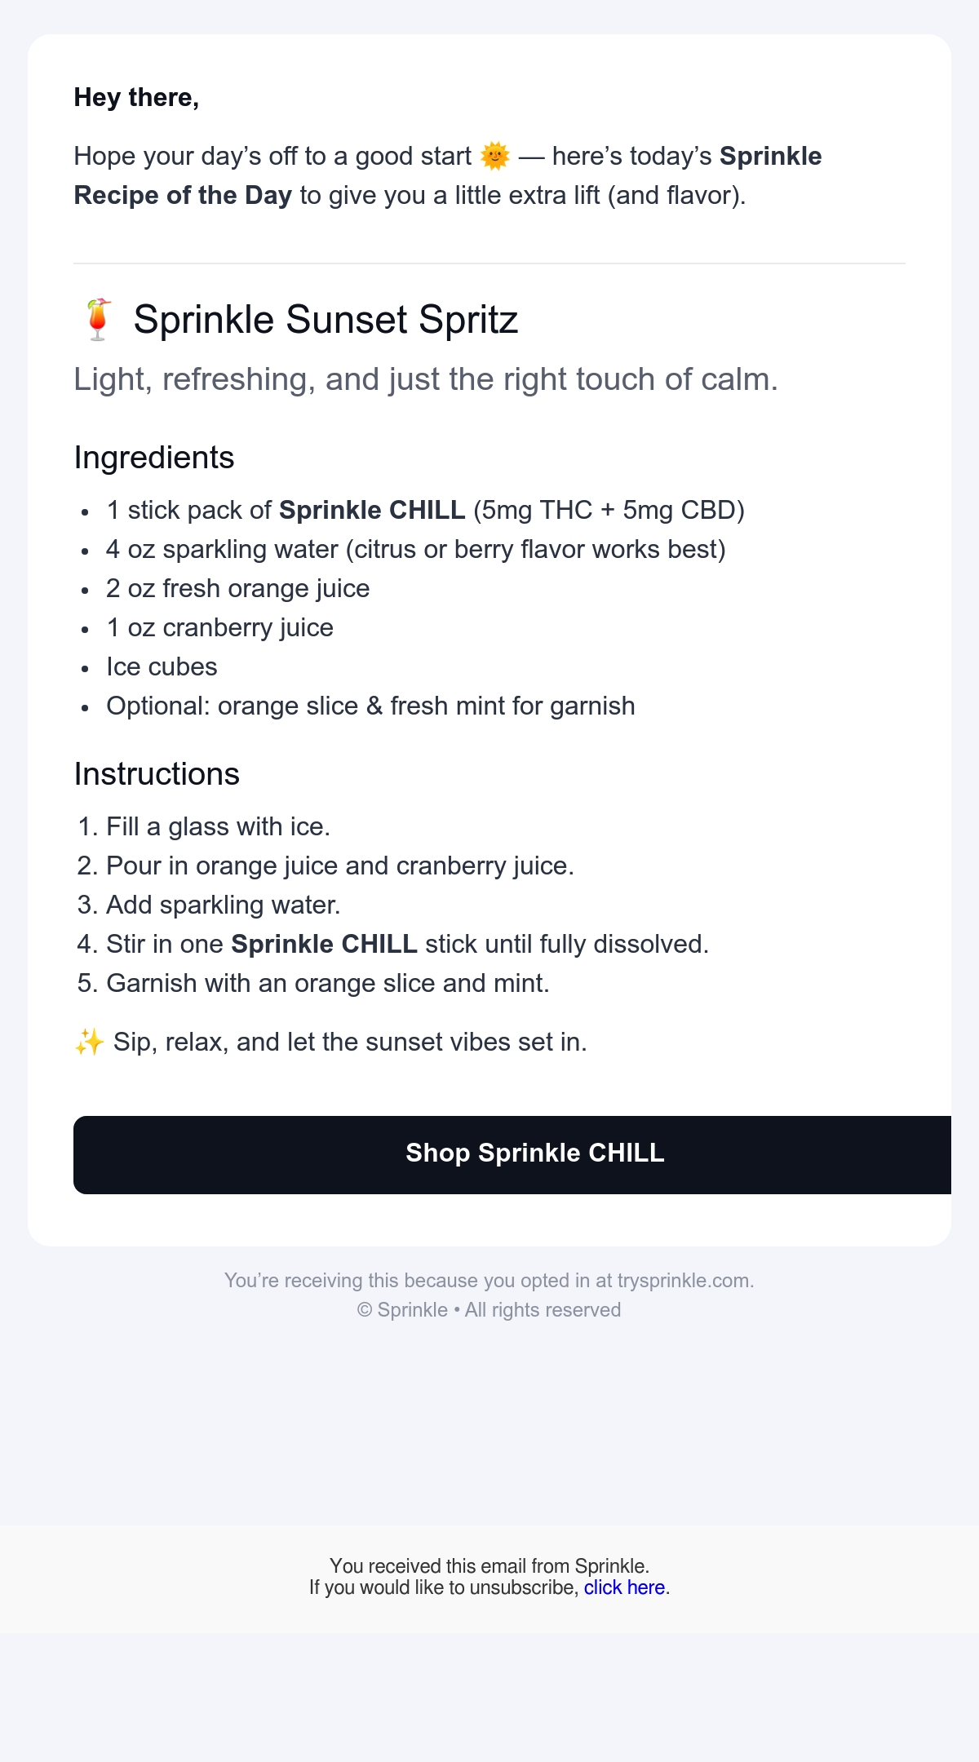Click the sun emoji in greeting
This screenshot has height=1762, width=979.
(x=495, y=156)
